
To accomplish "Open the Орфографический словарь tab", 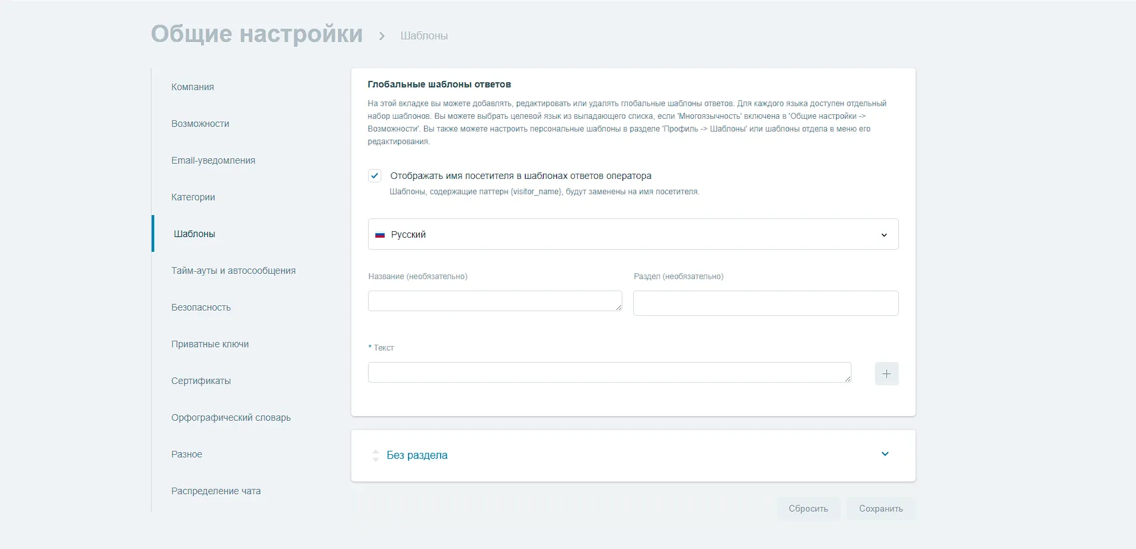I will [230, 417].
